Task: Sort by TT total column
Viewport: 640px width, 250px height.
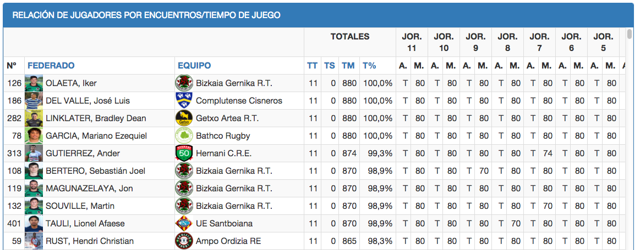Action: pyautogui.click(x=312, y=66)
